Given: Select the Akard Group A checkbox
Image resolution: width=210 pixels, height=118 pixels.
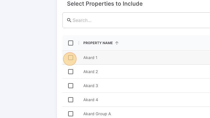Looking at the screenshot, I should (x=71, y=114).
